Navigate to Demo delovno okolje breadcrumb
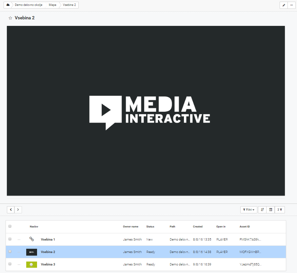The width and height of the screenshot is (297, 273). tap(29, 5)
